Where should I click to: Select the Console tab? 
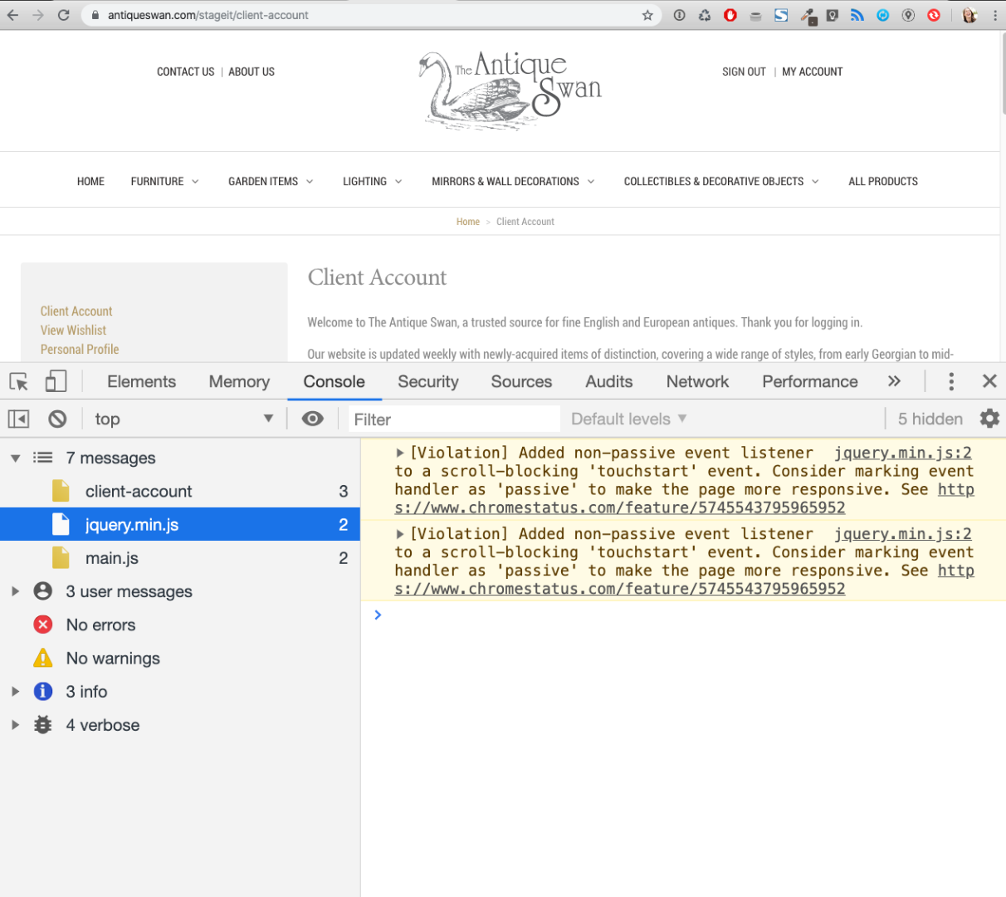pyautogui.click(x=334, y=381)
